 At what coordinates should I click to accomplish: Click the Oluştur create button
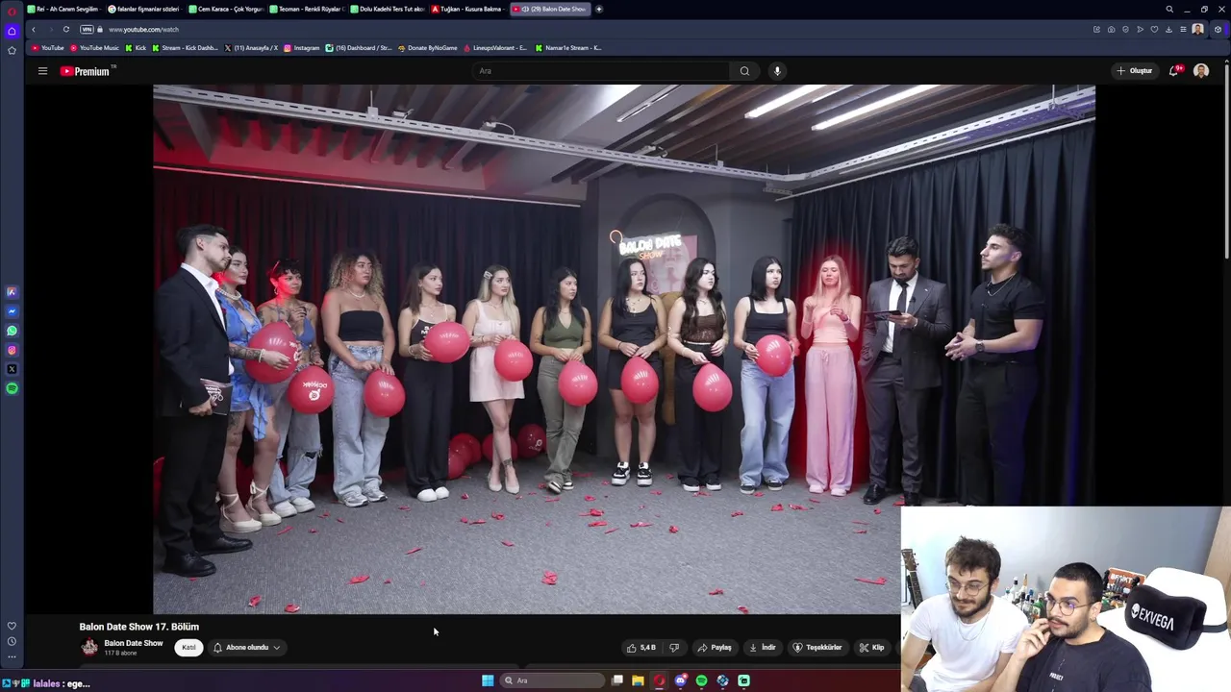1135,71
